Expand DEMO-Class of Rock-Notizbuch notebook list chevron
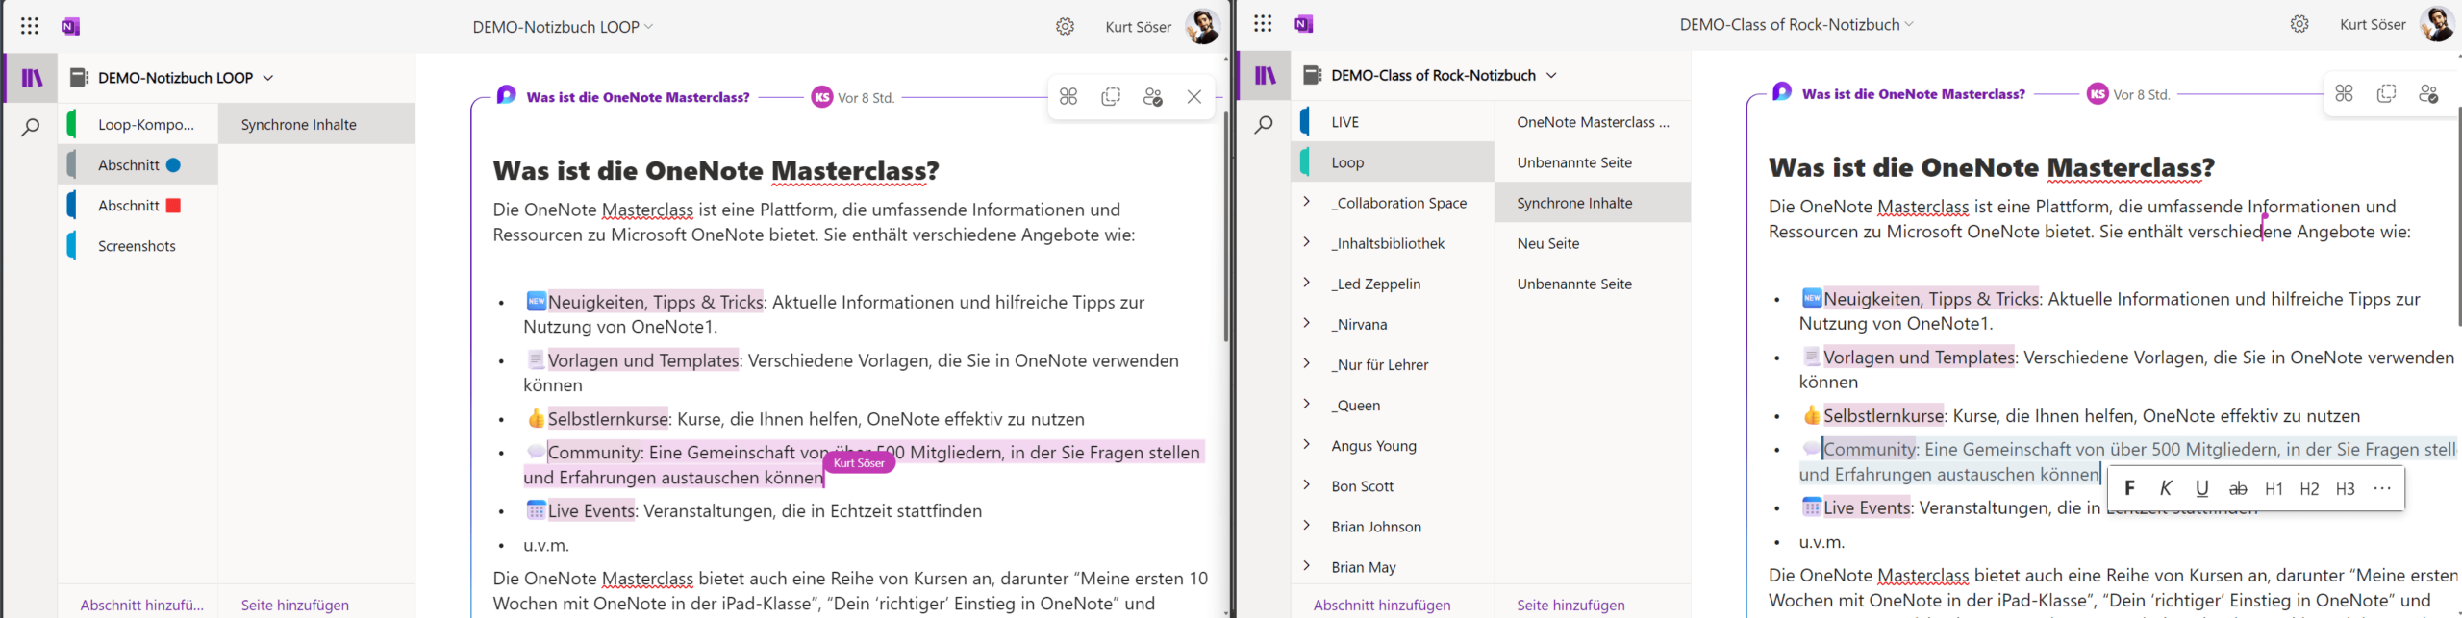This screenshot has height=618, width=2462. coord(1551,75)
